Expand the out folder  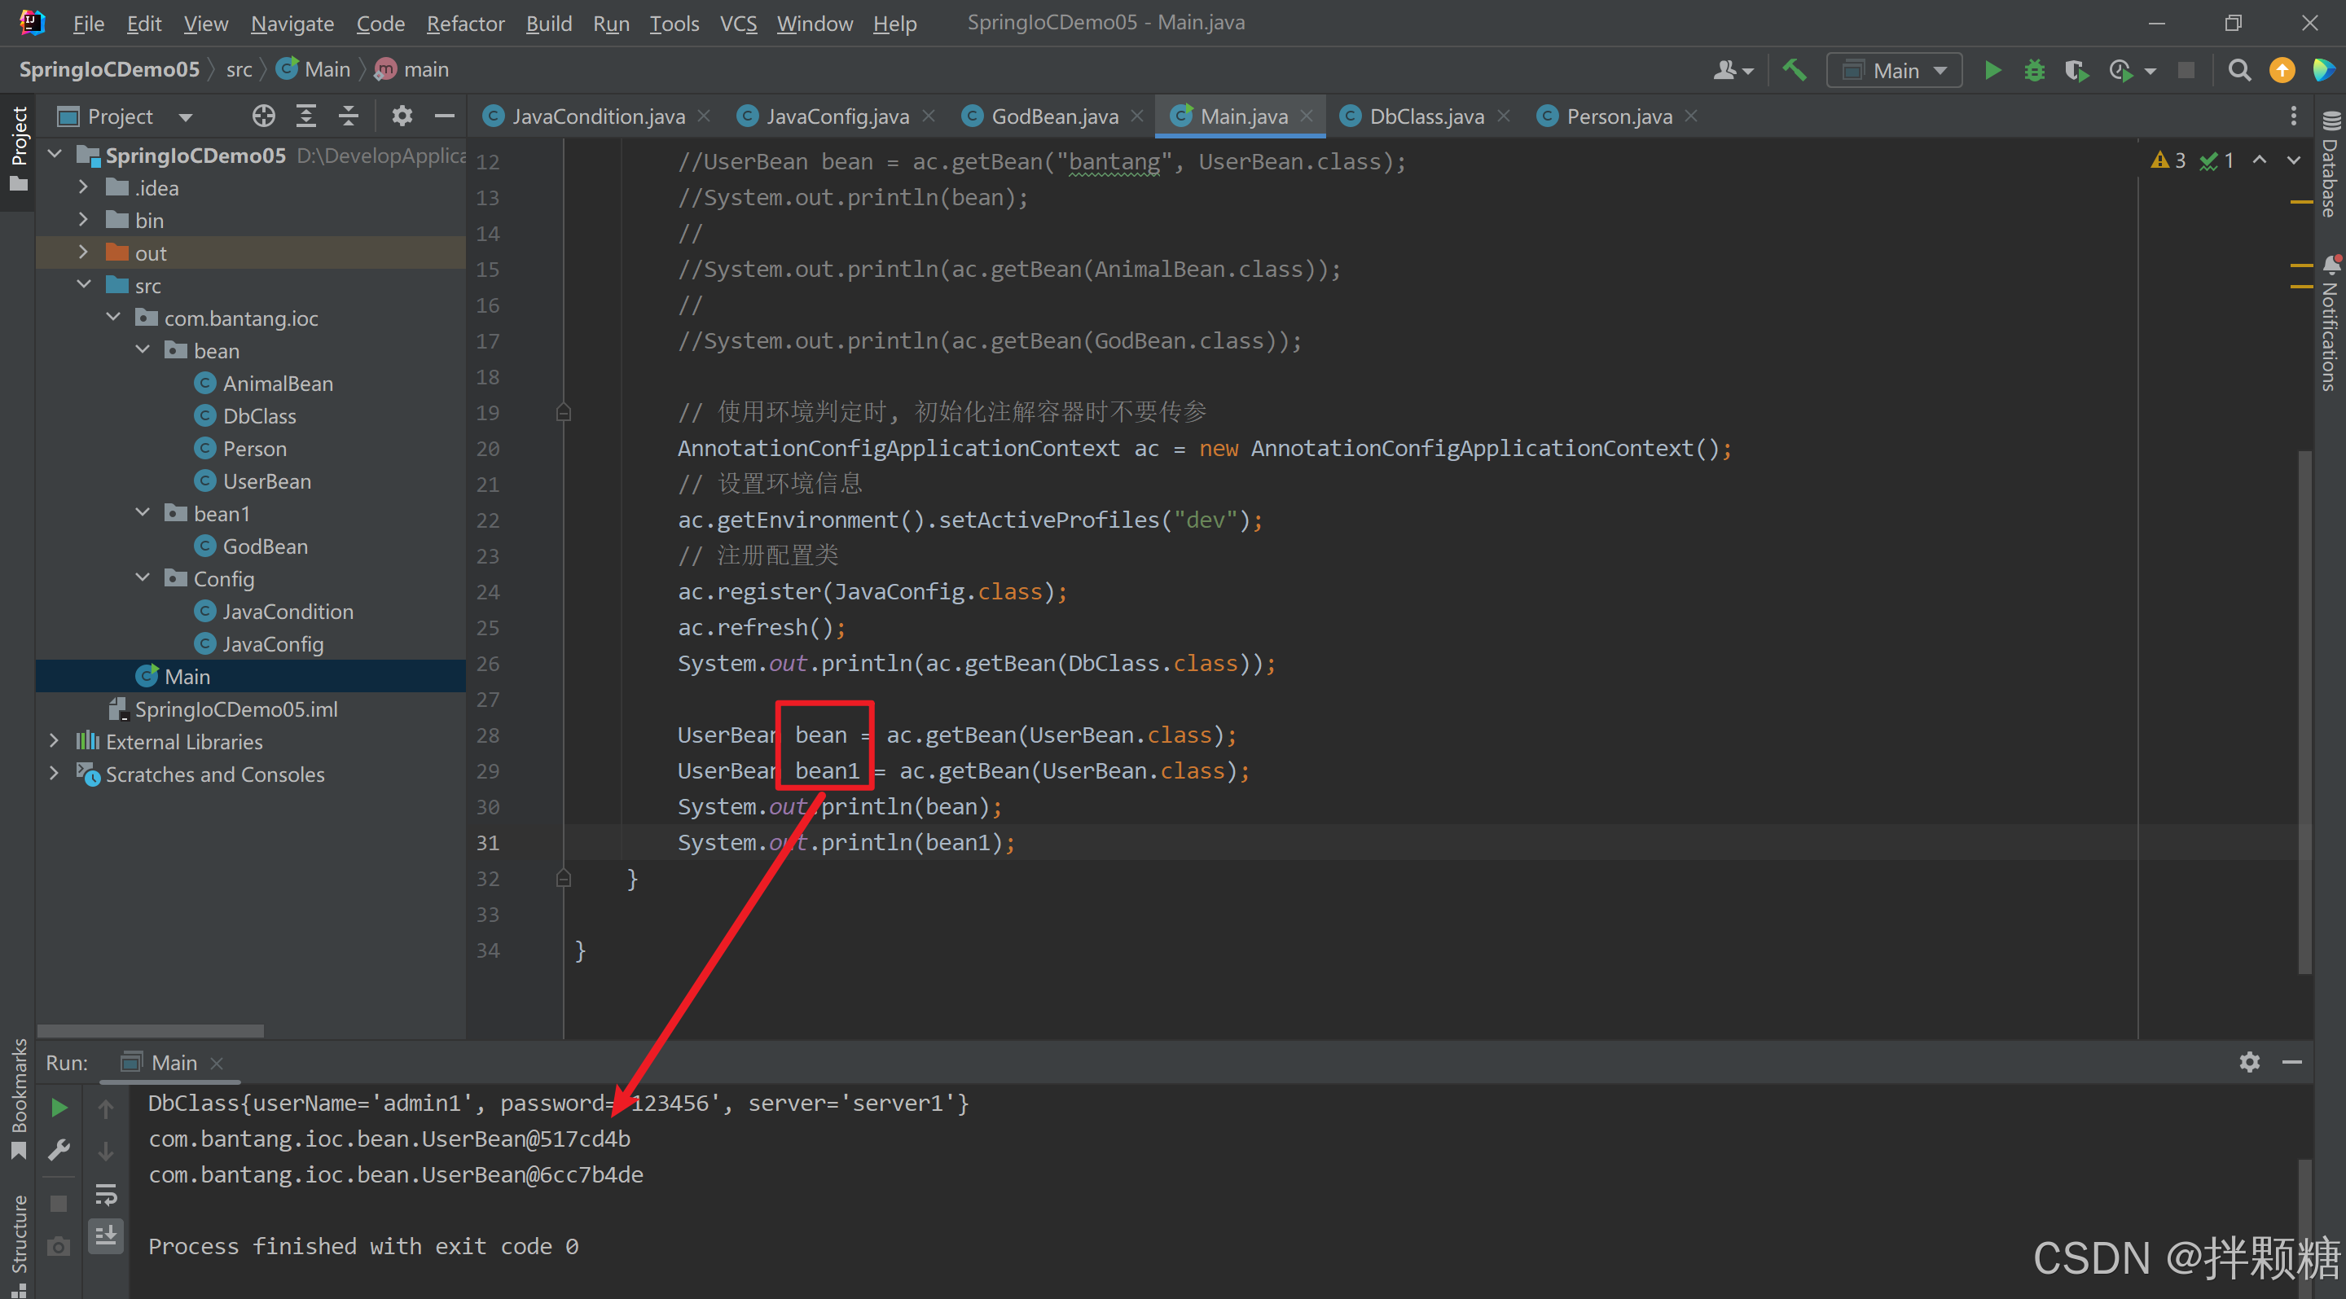pos(83,252)
